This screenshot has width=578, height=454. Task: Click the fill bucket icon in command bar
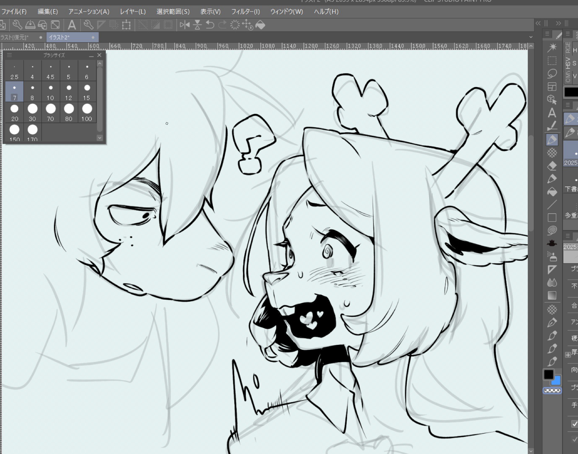260,25
